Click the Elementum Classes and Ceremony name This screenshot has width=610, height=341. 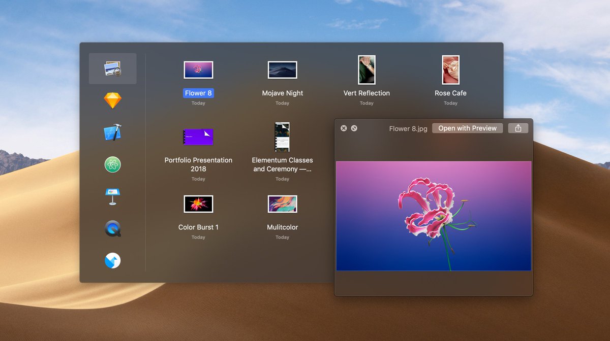pyautogui.click(x=283, y=164)
